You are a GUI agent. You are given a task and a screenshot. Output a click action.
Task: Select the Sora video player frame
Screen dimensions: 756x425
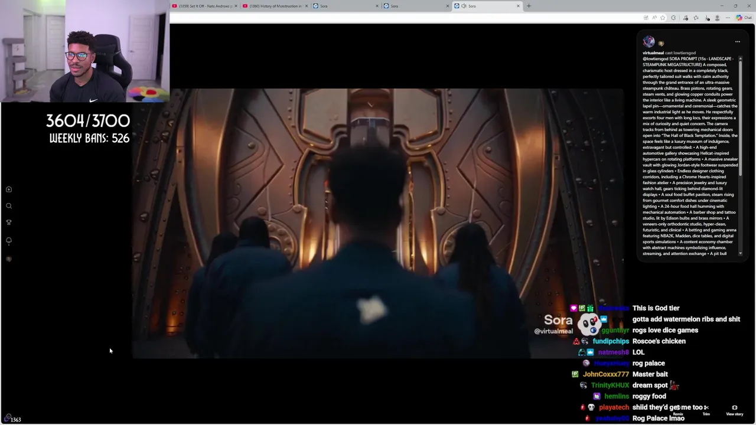[378, 223]
